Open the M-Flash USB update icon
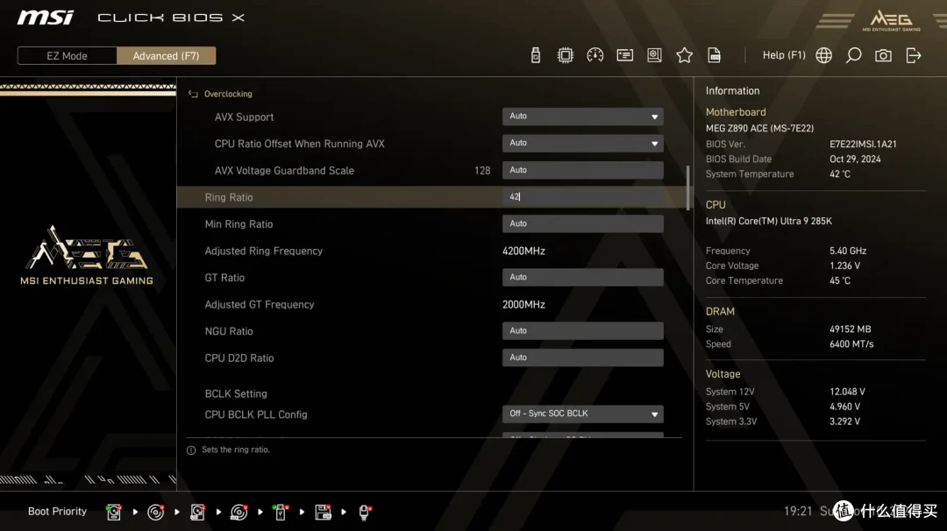Image resolution: width=947 pixels, height=531 pixels. coord(535,55)
